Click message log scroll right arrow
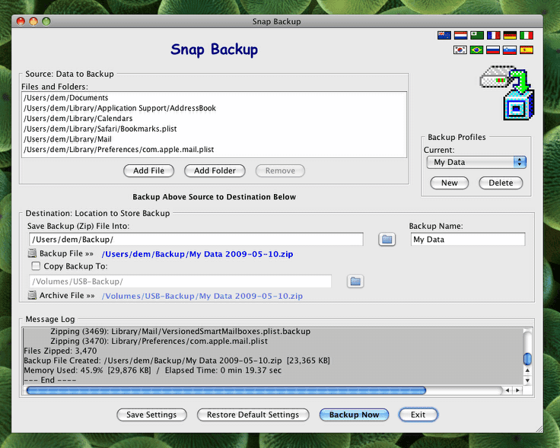 coord(517,390)
